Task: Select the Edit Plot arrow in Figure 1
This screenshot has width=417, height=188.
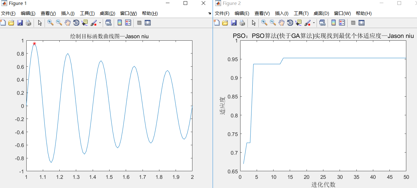Action: pyautogui.click(x=40, y=23)
